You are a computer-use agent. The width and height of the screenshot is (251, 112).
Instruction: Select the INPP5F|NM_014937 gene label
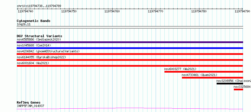(30, 106)
